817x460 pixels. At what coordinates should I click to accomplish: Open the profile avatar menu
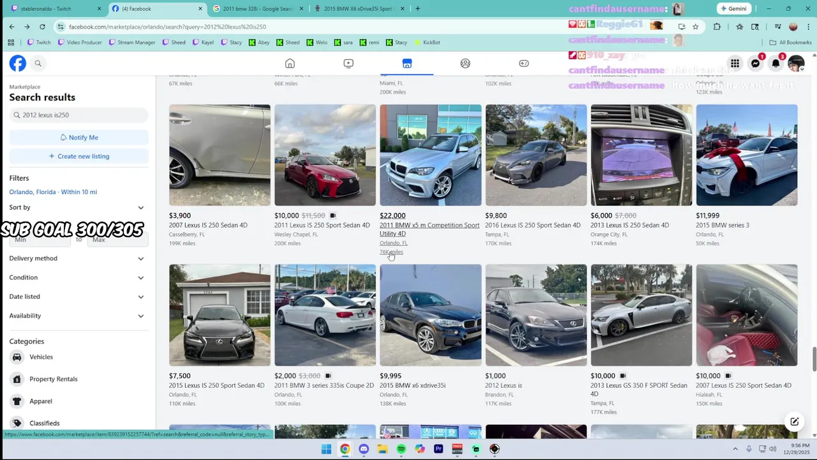(796, 63)
